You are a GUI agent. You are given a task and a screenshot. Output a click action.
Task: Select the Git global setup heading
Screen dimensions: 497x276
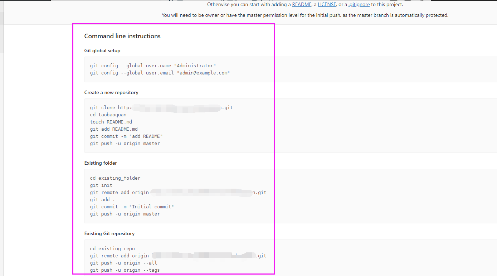[x=102, y=50]
